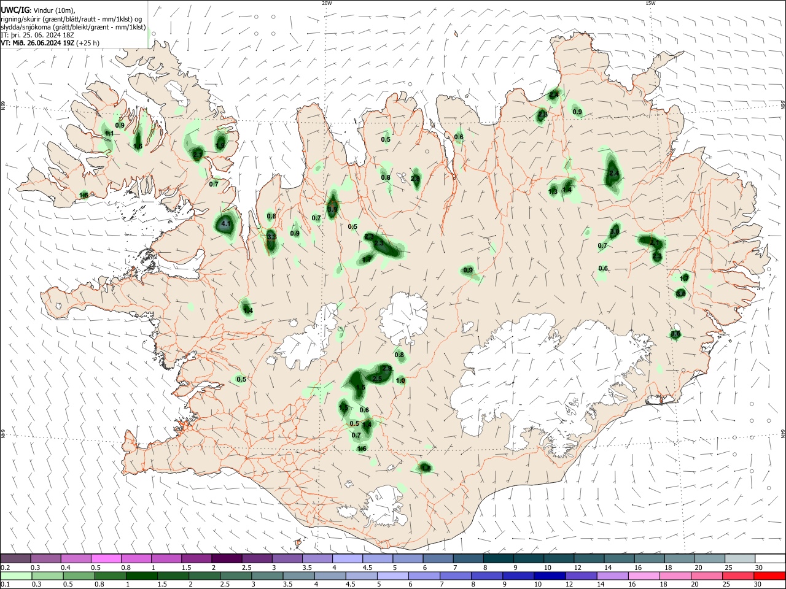Click the 1.7 precipitation value in central north

click(x=367, y=260)
